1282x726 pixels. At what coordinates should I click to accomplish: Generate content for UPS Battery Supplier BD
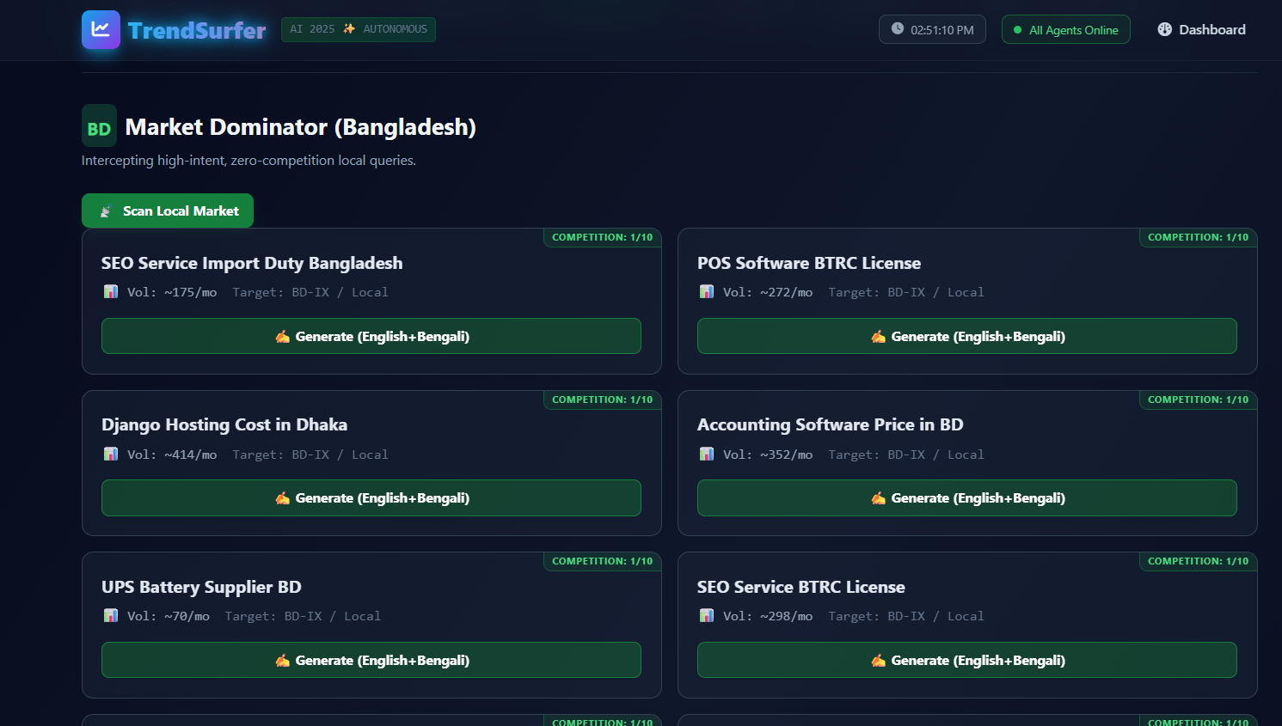tap(371, 660)
